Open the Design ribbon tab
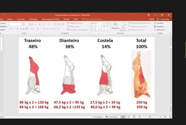186x125 pixels. pyautogui.click(x=10, y=19)
